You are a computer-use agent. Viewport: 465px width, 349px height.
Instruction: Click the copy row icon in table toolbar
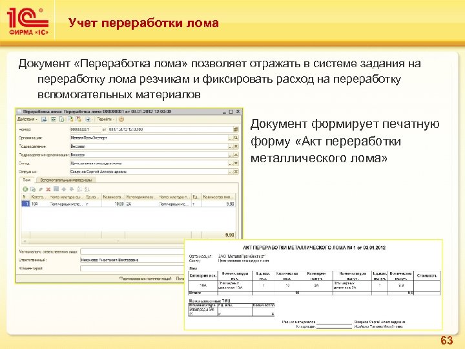pos(33,189)
